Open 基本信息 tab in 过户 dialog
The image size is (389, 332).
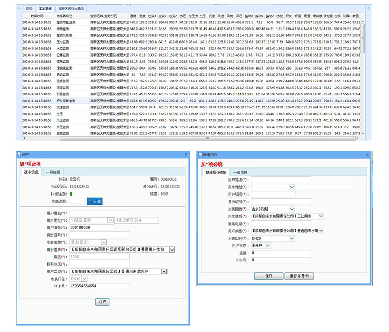[x=31, y=172]
